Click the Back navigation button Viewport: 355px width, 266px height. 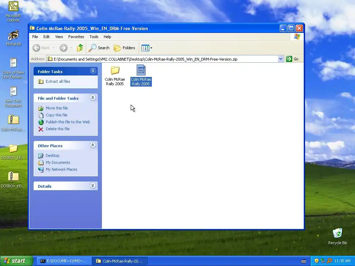coord(41,48)
